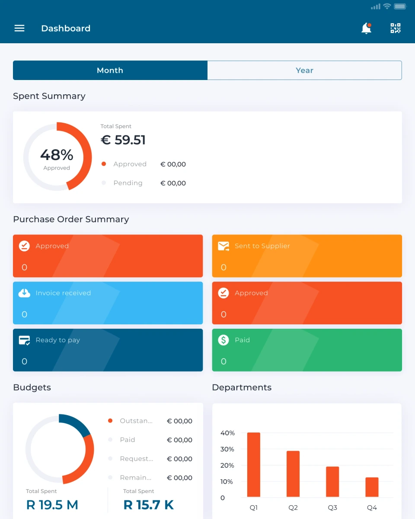This screenshot has width=415, height=519.
Task: Click the Q3 bar in Departments chart
Action: click(x=332, y=482)
